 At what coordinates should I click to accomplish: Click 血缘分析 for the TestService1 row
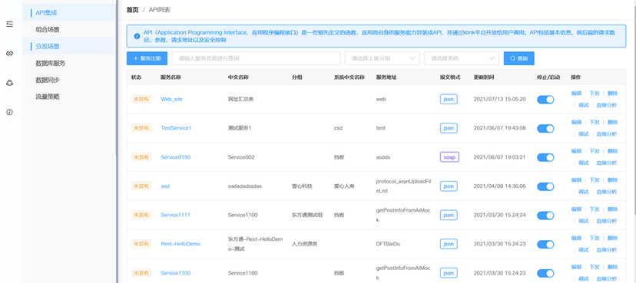tap(606, 134)
